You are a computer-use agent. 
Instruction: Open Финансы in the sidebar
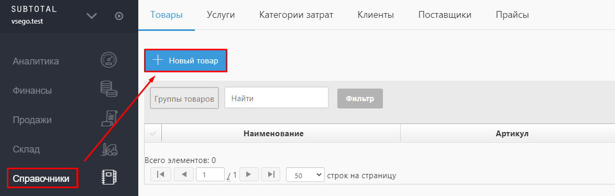click(32, 91)
